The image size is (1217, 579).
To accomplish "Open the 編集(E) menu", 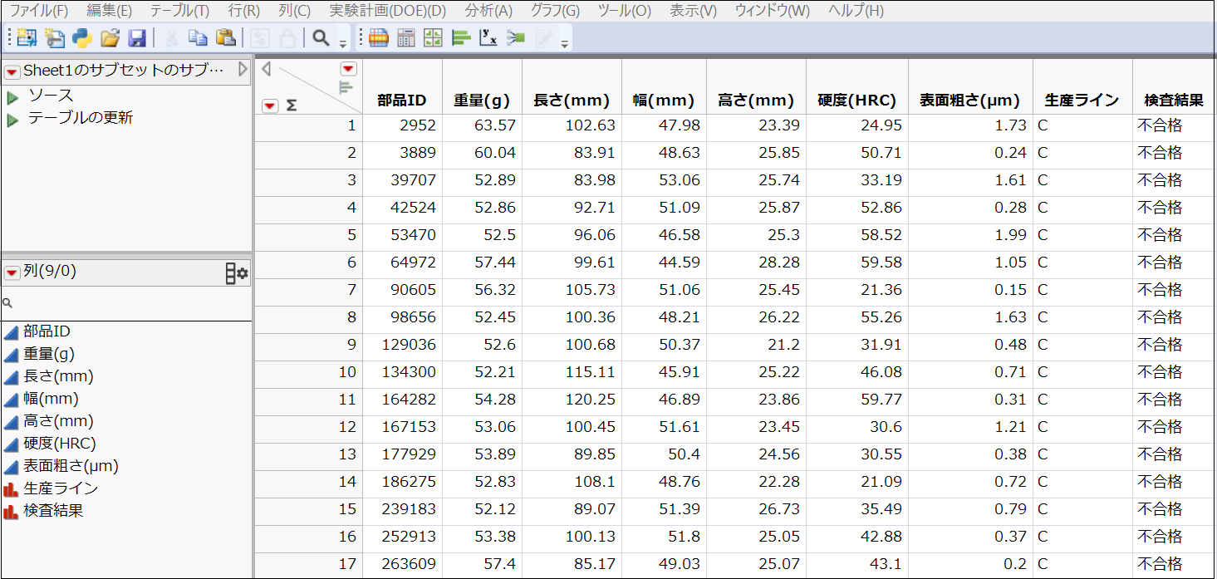I will click(110, 11).
